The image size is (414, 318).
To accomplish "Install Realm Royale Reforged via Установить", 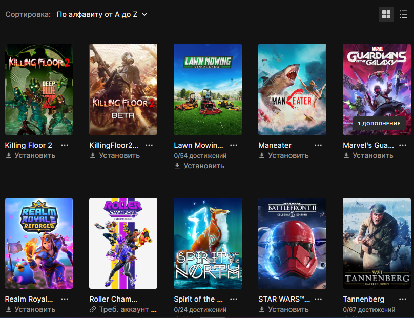I will tap(35, 309).
